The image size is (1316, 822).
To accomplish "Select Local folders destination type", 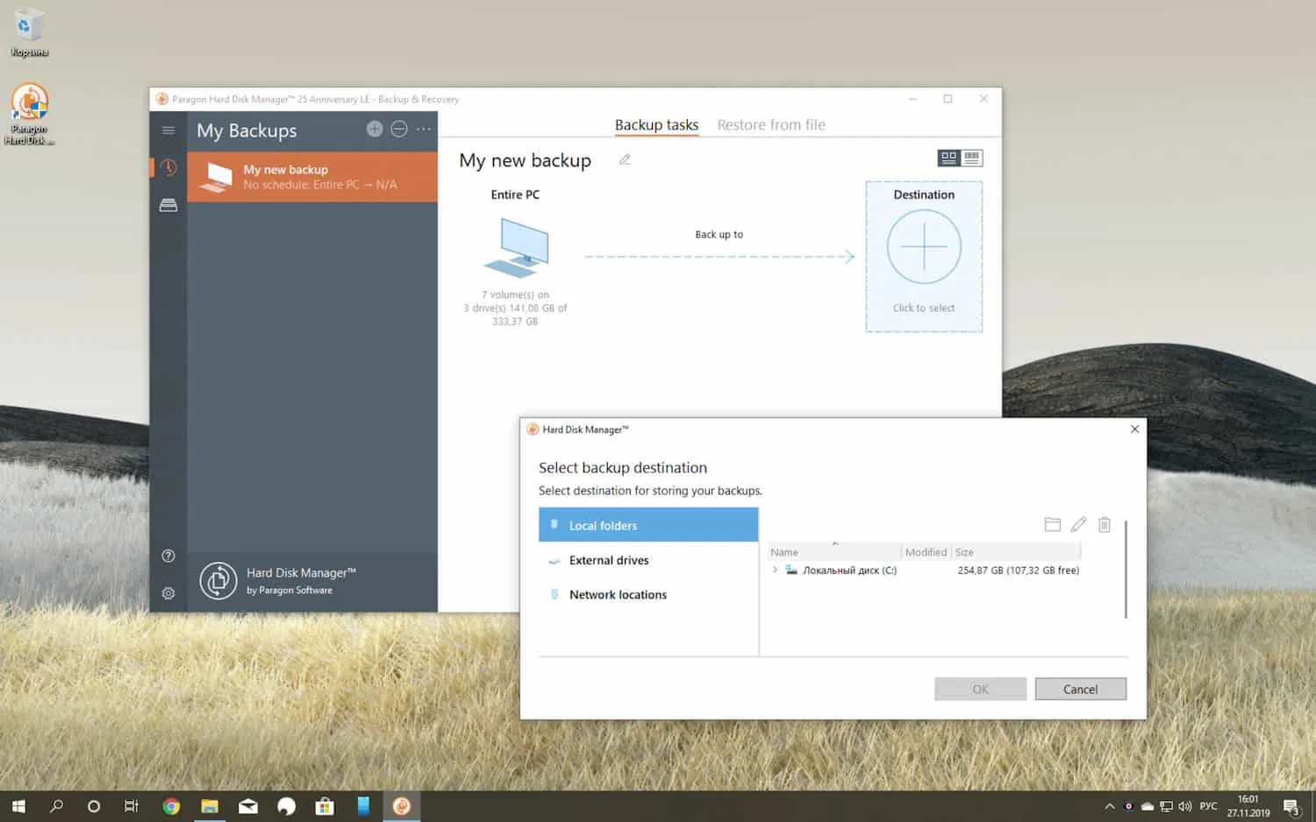I will pyautogui.click(x=648, y=525).
